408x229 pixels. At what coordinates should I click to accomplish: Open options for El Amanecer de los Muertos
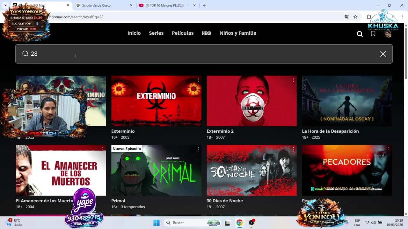(103, 149)
